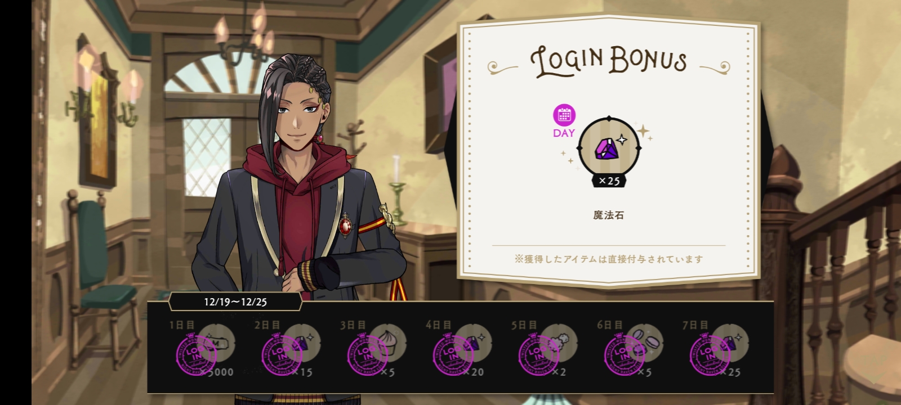Screen dimensions: 901x405
Task: Click the 12/19～12/25 date range label
Action: 235,301
